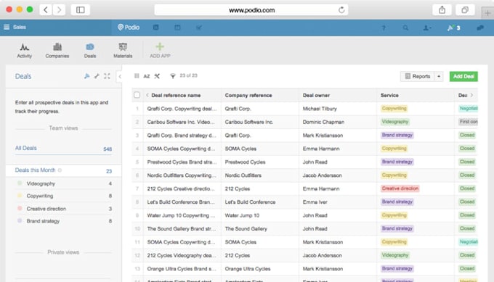Click Orange Ultra Cycles company cell
The image size is (494, 282).
point(247,269)
